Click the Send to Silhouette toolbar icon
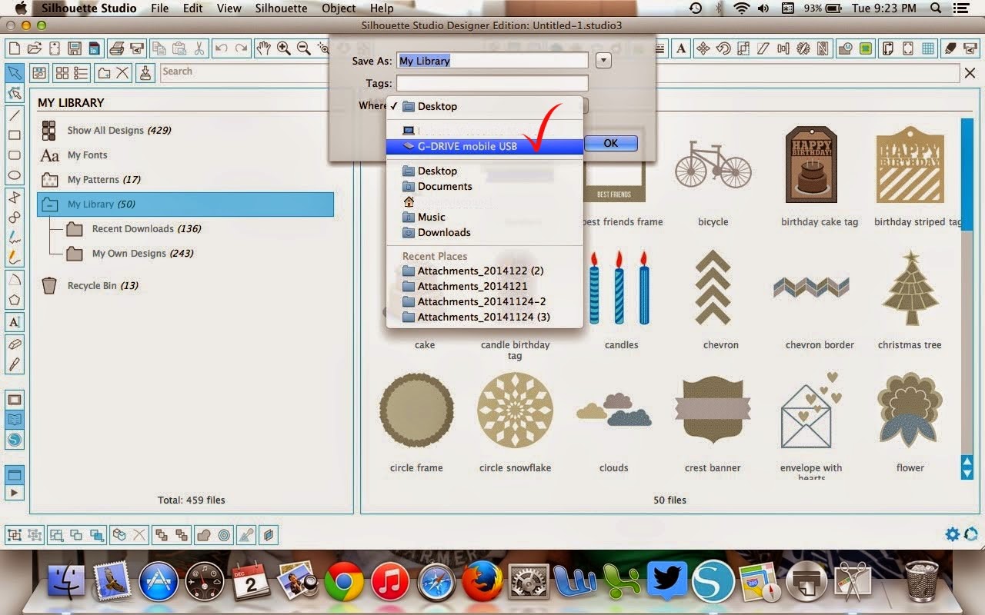985x615 pixels. (970, 48)
